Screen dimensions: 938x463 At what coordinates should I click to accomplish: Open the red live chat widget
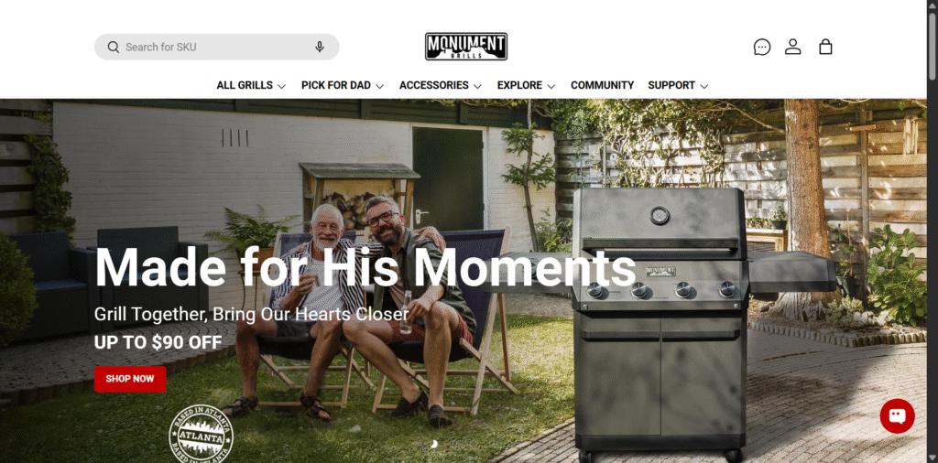click(897, 415)
